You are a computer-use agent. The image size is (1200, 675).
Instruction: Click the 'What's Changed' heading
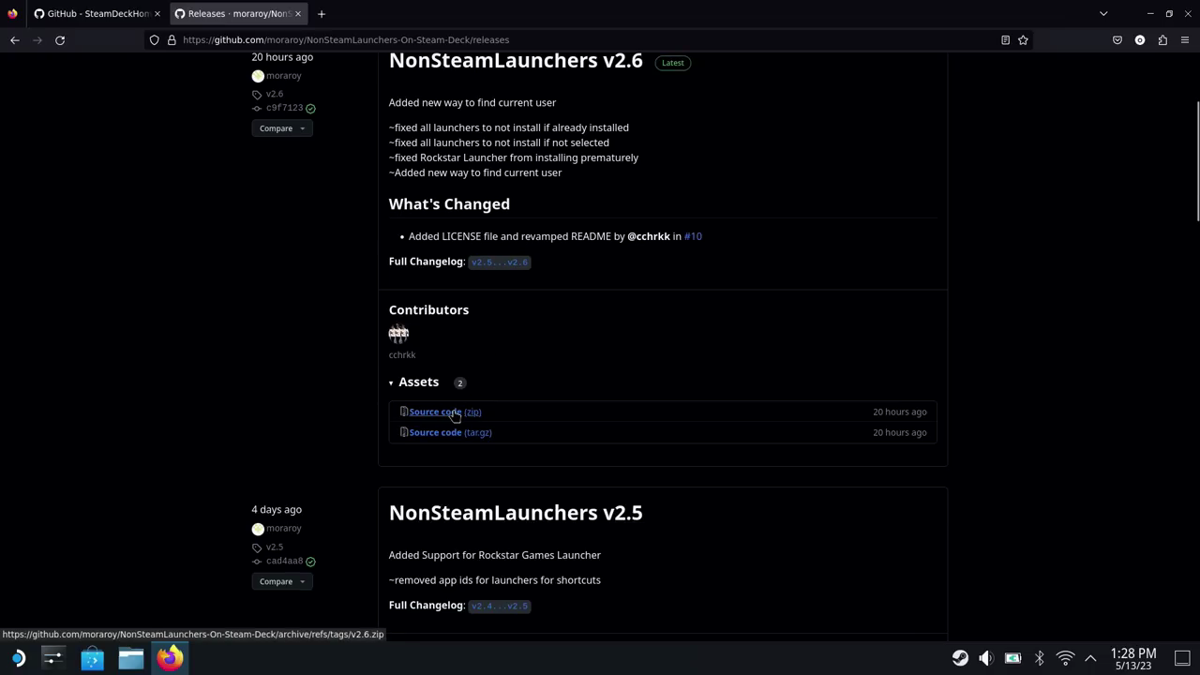tap(449, 204)
